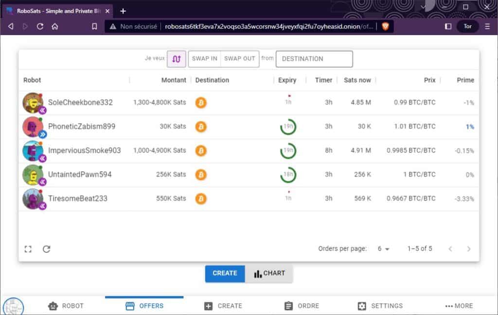Viewport: 498px width, 315px height.
Task: Open the Orders per page dropdown
Action: (383, 249)
